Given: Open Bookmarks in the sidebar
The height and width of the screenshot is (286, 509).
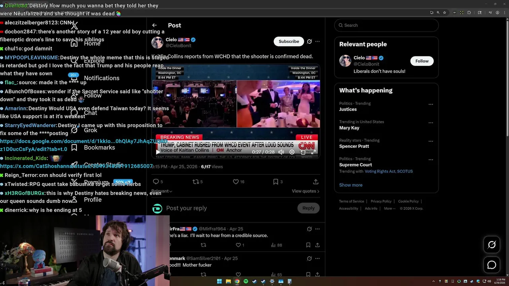Looking at the screenshot, I should click(x=93, y=147).
